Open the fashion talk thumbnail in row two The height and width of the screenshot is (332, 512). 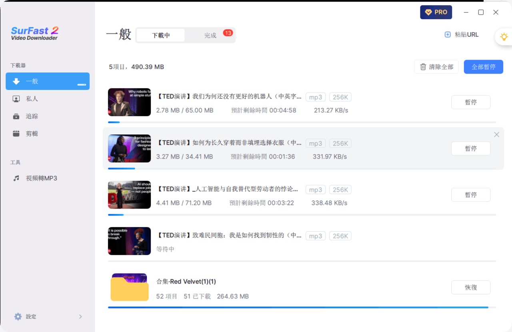[x=129, y=149]
